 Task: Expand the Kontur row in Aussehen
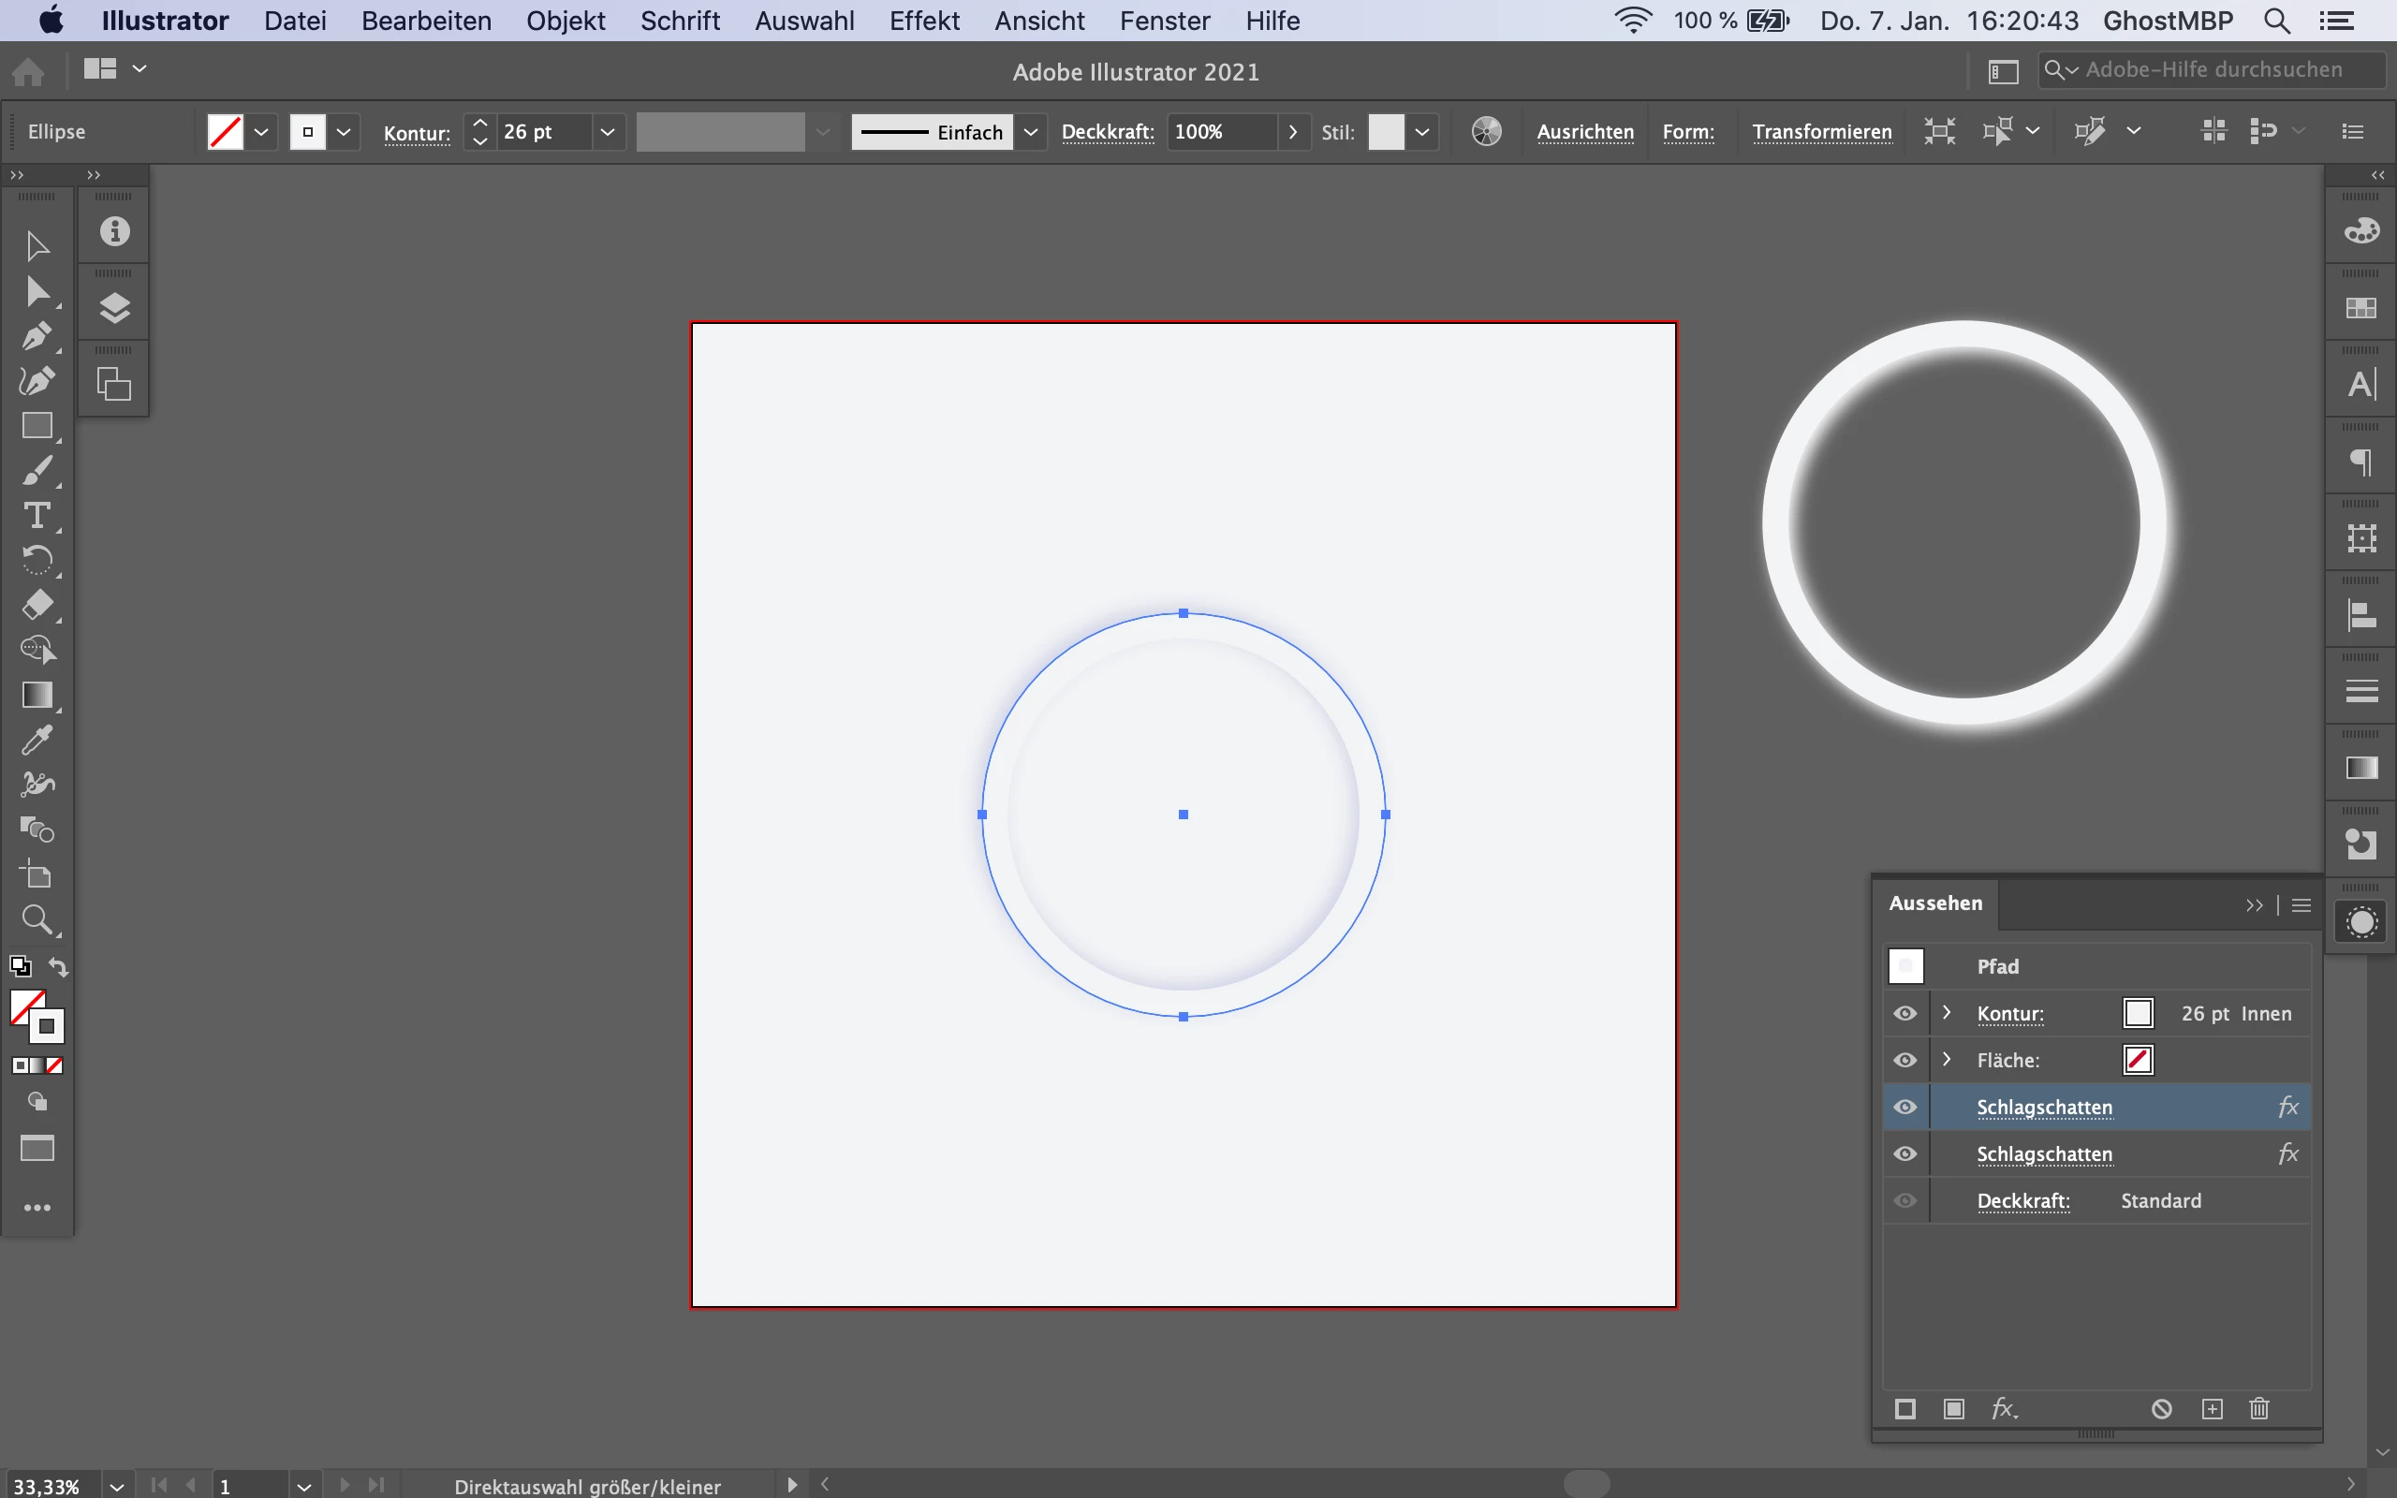coord(1947,1012)
